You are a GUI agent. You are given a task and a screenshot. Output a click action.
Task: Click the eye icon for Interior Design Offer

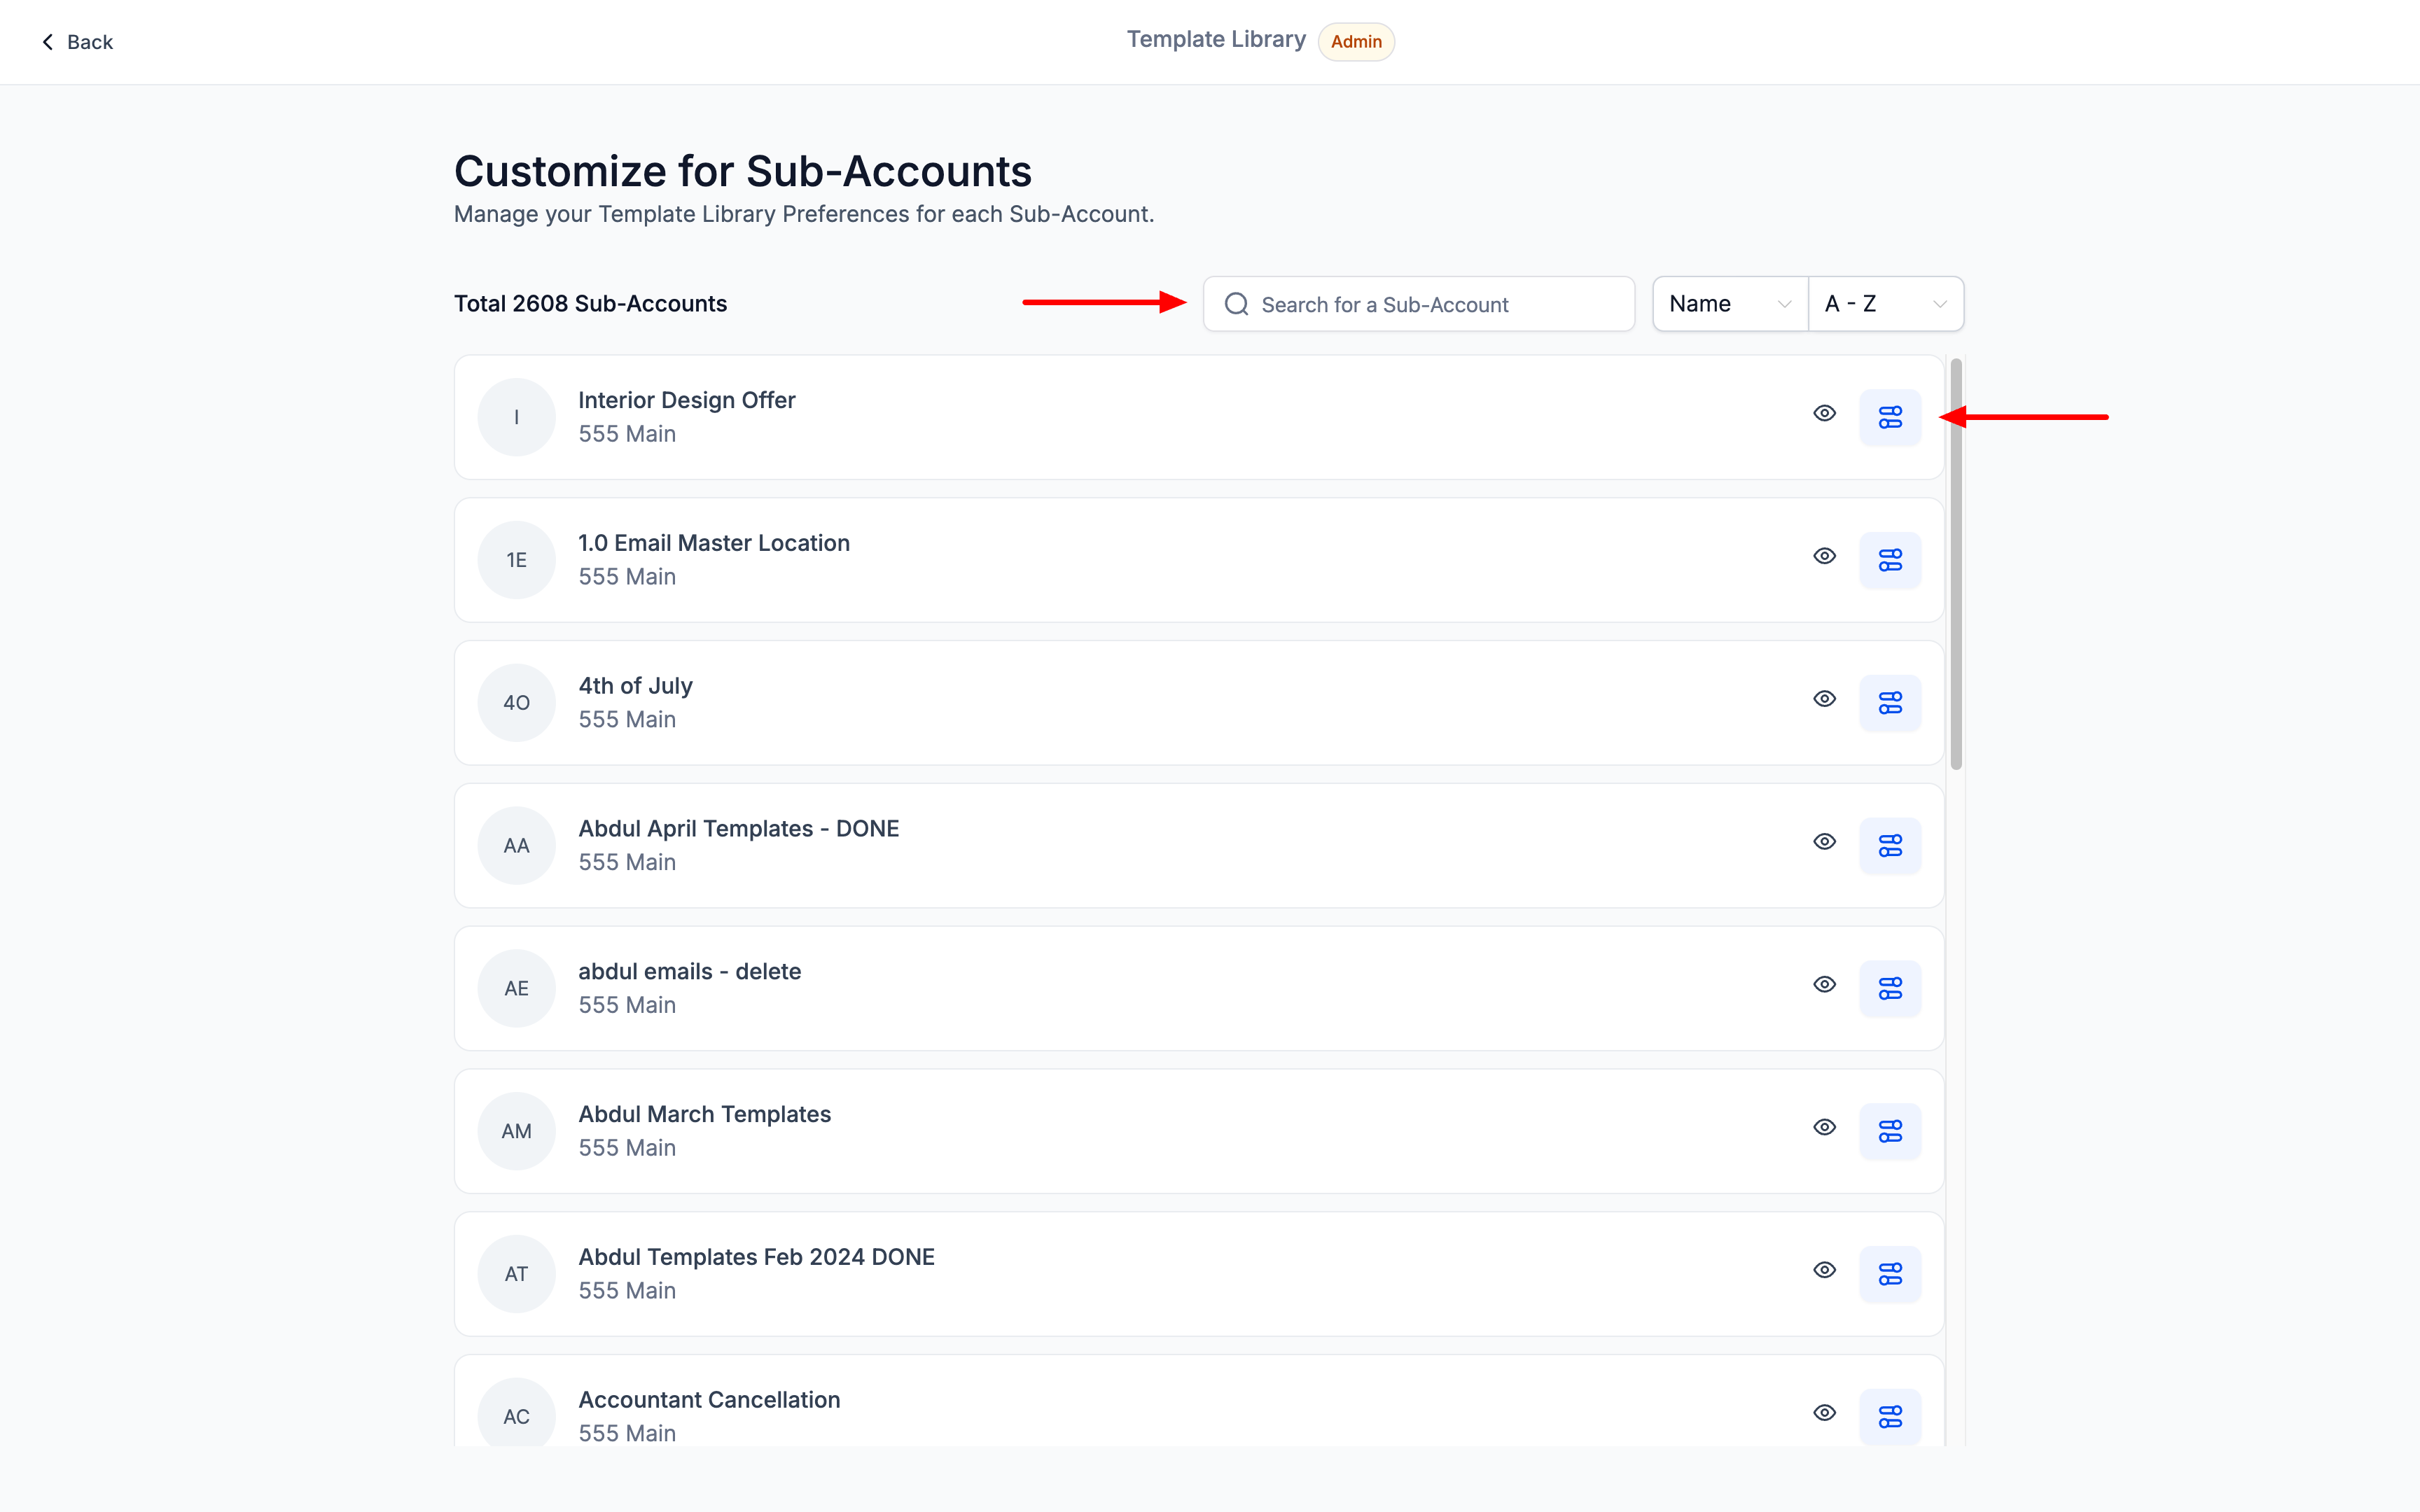point(1824,413)
